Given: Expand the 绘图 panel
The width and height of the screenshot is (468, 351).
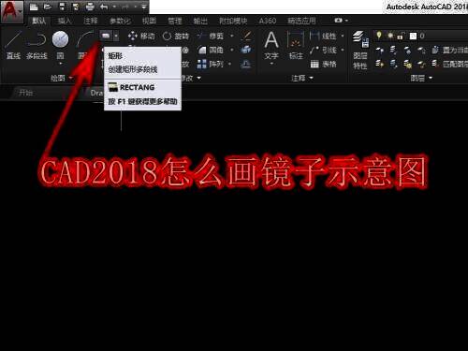Looking at the screenshot, I should click(x=62, y=78).
